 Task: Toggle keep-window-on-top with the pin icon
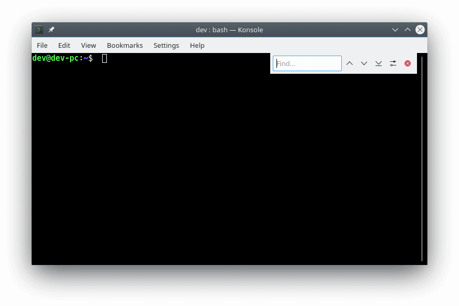pos(51,30)
